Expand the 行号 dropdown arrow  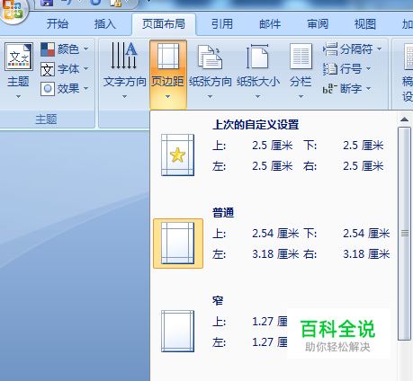369,69
